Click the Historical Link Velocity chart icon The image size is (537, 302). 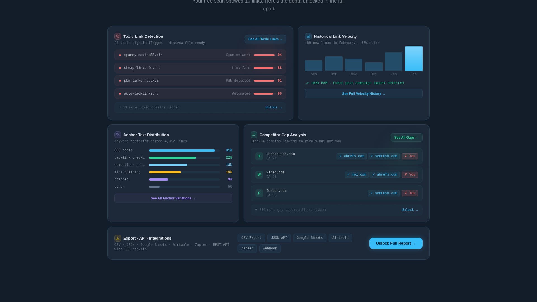pos(308,36)
